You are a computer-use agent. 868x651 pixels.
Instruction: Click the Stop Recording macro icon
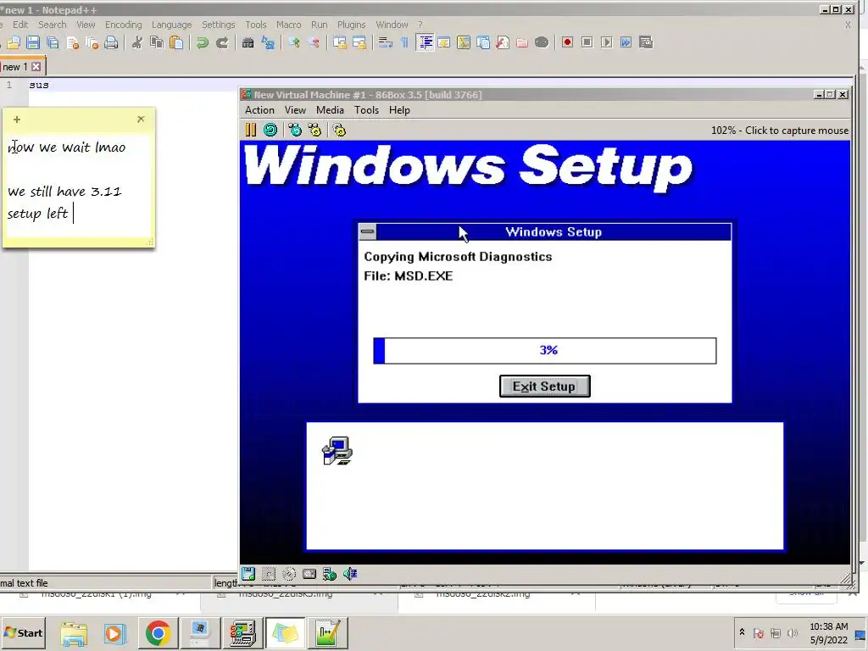point(587,42)
